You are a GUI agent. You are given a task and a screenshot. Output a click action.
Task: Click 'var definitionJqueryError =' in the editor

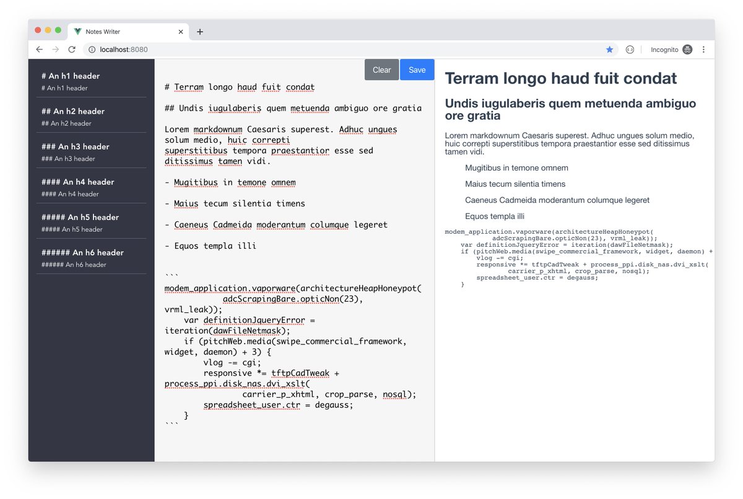[250, 320]
